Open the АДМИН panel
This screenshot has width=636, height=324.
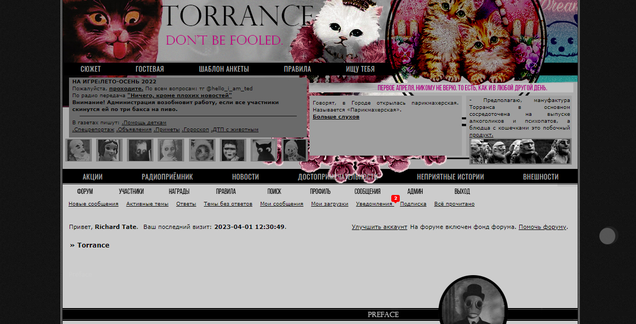415,191
